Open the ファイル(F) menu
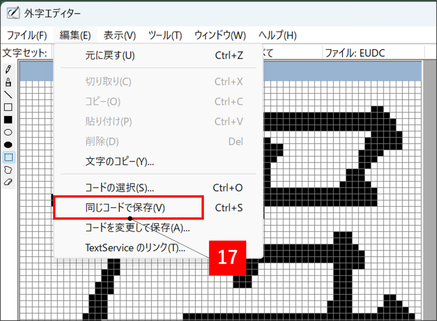The image size is (437, 321). coord(27,35)
